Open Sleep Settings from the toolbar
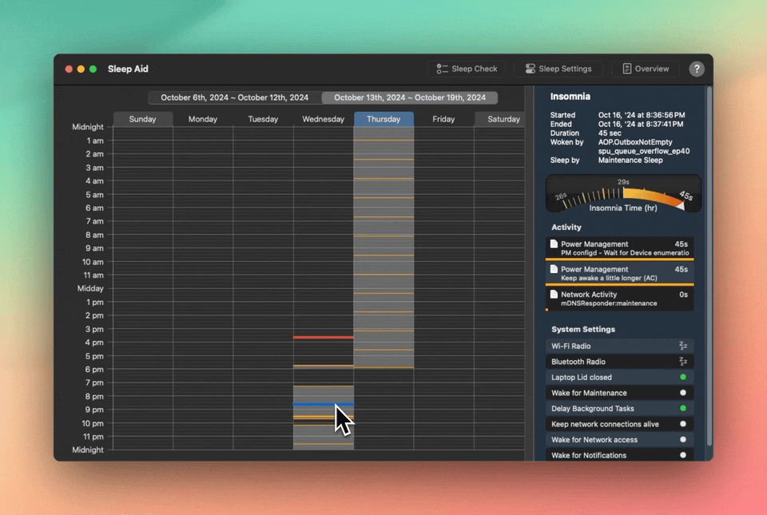This screenshot has width=767, height=515. [x=558, y=69]
